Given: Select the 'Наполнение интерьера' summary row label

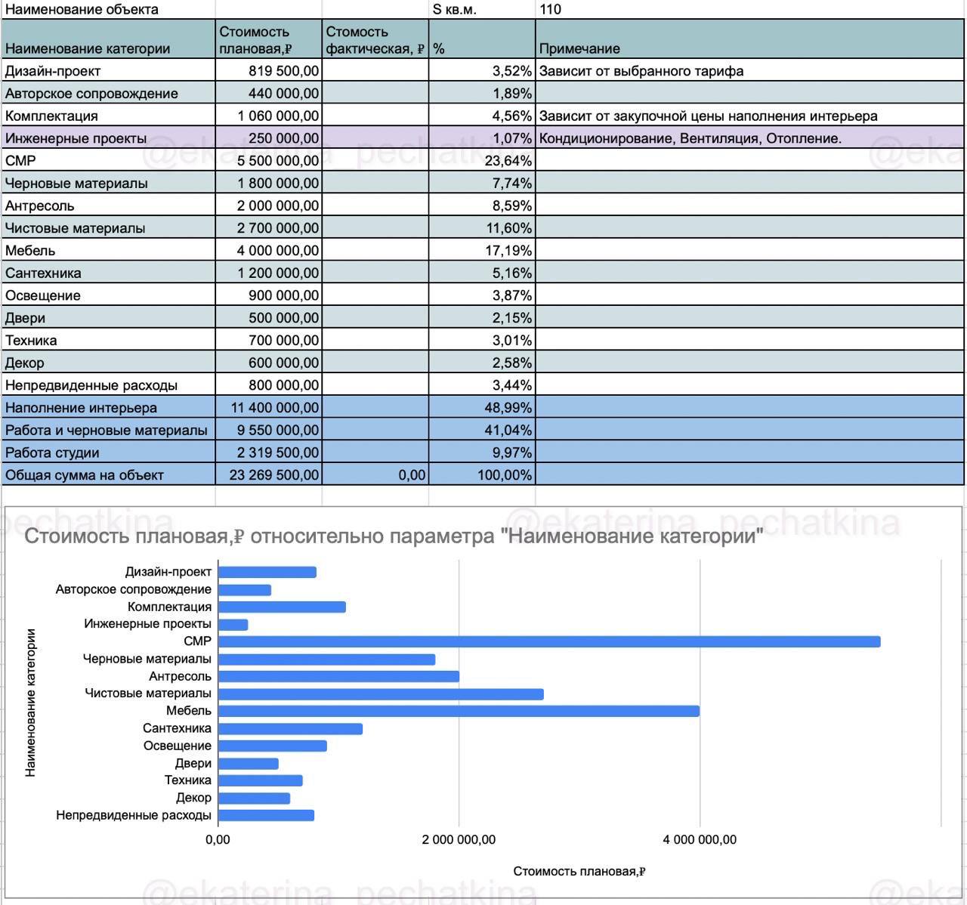Looking at the screenshot, I should tap(108, 408).
